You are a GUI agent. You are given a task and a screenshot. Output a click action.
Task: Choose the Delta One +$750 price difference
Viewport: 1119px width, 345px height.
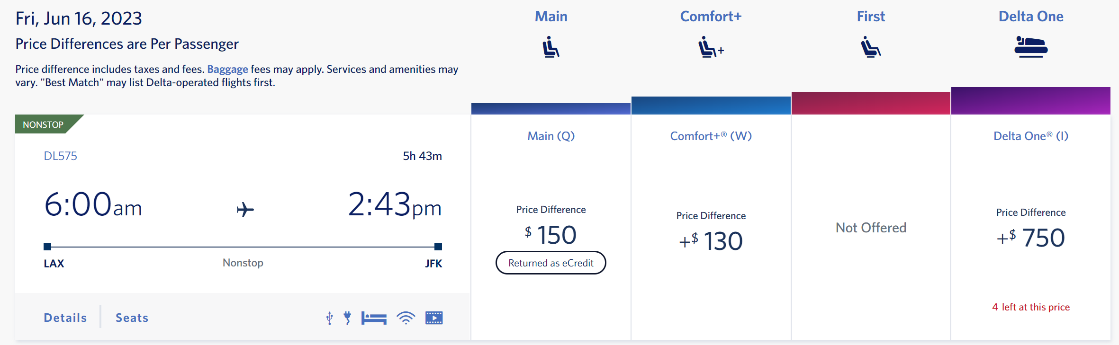pos(1031,238)
